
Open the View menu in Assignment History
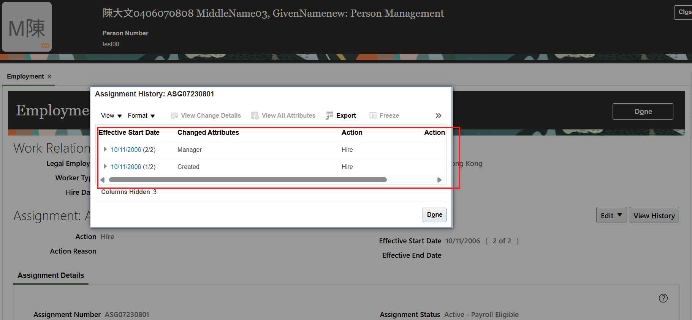(111, 116)
